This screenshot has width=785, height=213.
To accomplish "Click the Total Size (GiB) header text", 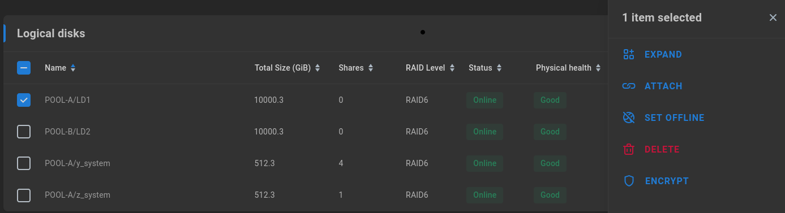I will click(282, 68).
